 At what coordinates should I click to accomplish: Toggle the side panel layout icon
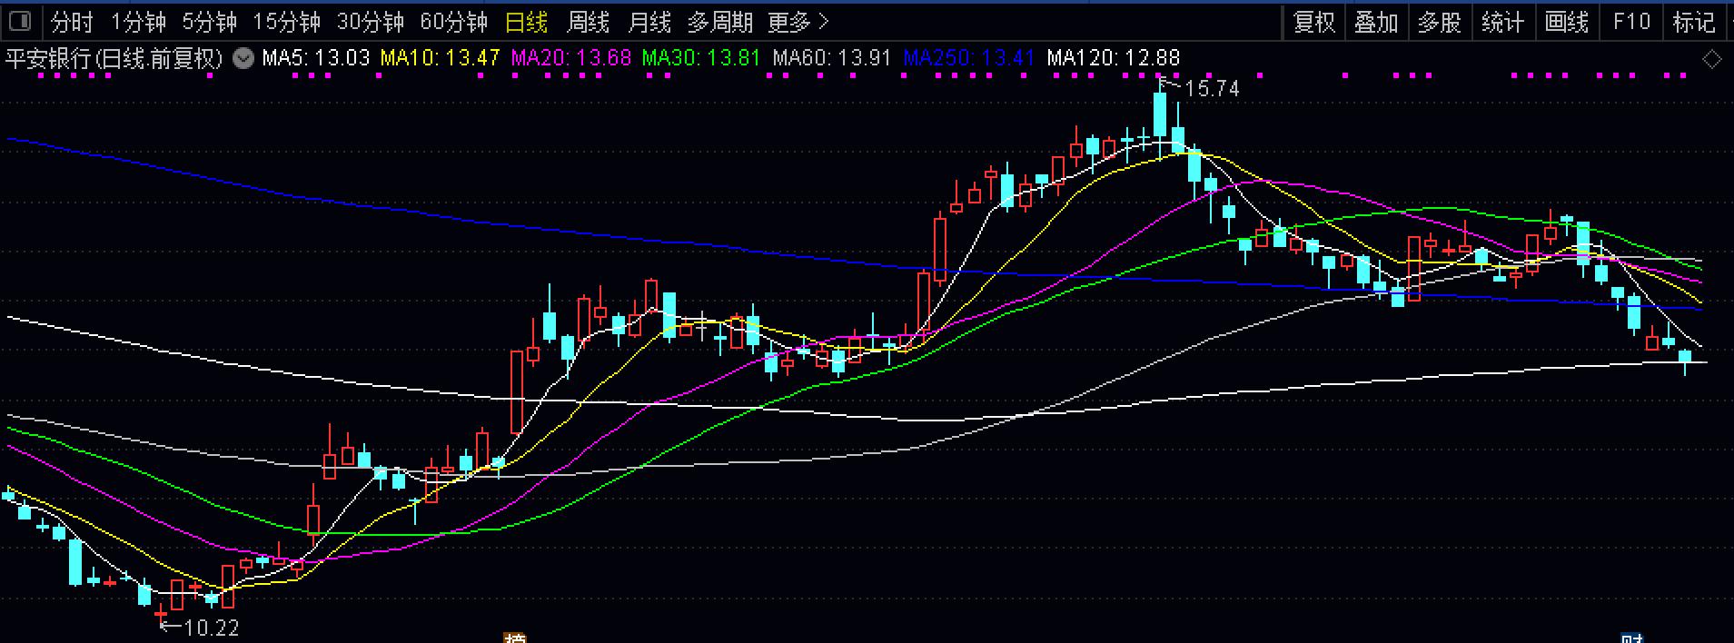(x=19, y=21)
